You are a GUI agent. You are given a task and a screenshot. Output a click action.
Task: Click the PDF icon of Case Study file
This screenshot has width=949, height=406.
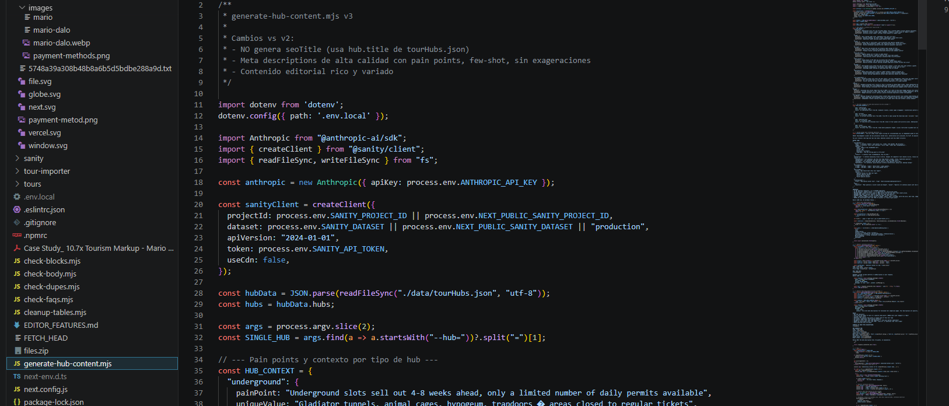[17, 249]
